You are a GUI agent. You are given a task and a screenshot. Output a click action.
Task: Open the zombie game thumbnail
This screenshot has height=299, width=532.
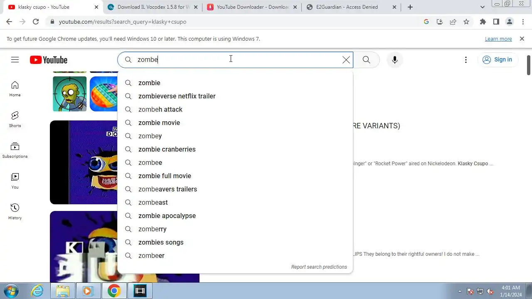[70, 94]
